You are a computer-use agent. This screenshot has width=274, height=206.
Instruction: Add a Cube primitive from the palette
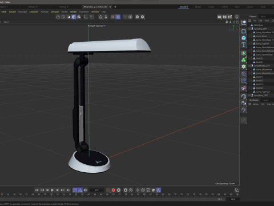pyautogui.click(x=244, y=38)
